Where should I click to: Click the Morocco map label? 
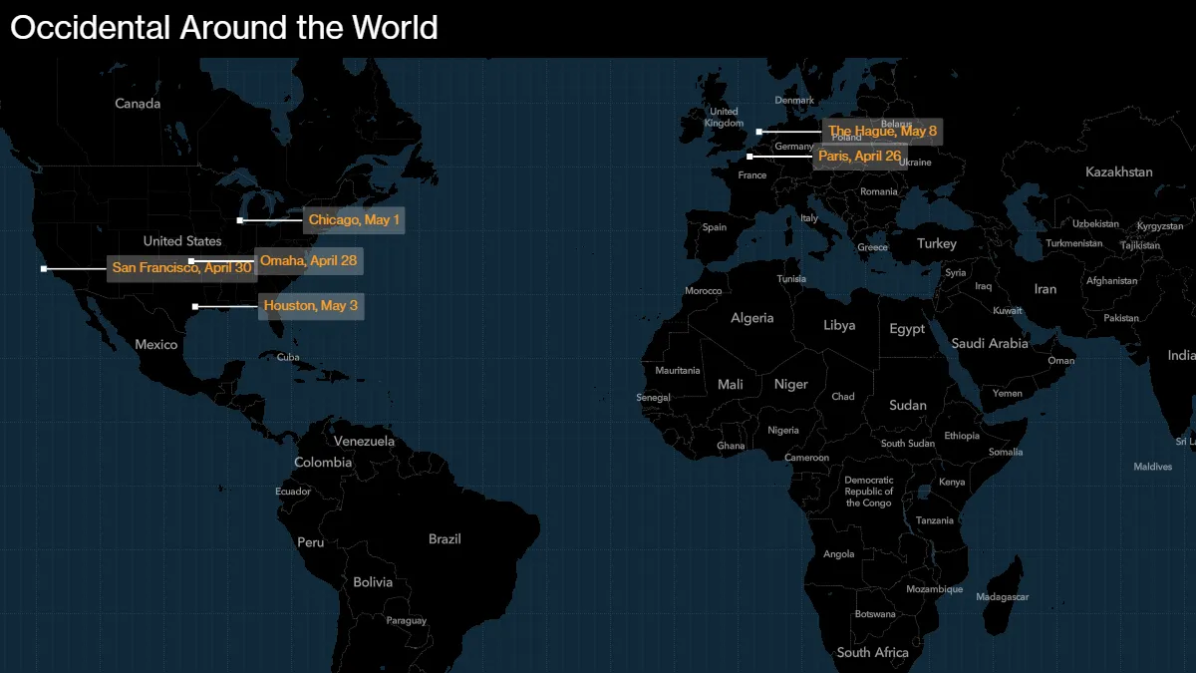click(x=703, y=291)
